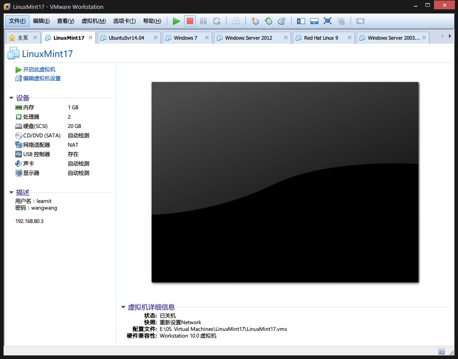
Task: Open the 帮助(H) menu
Action: click(x=152, y=21)
